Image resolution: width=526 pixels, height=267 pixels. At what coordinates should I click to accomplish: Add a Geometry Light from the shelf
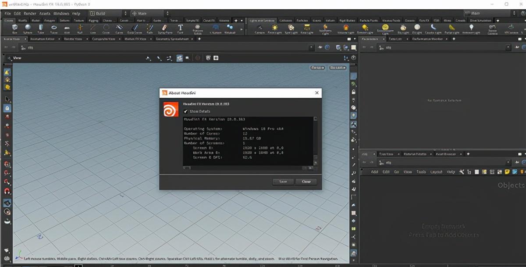click(x=326, y=29)
